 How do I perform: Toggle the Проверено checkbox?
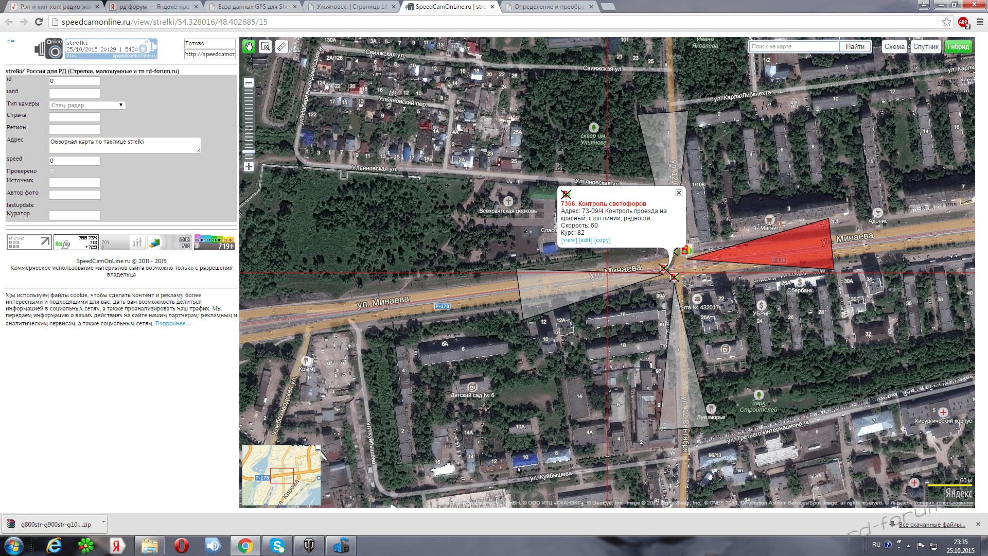52,171
